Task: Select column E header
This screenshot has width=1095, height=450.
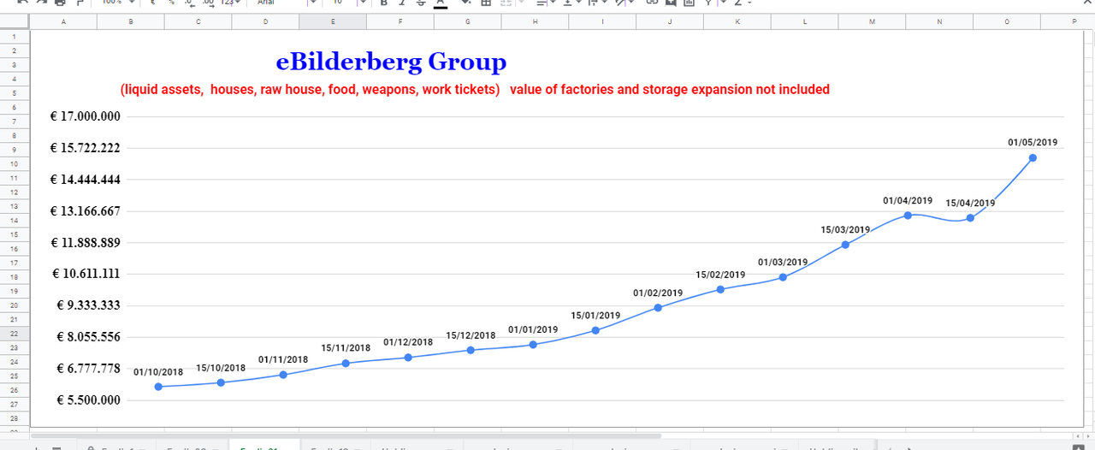Action: coord(333,21)
